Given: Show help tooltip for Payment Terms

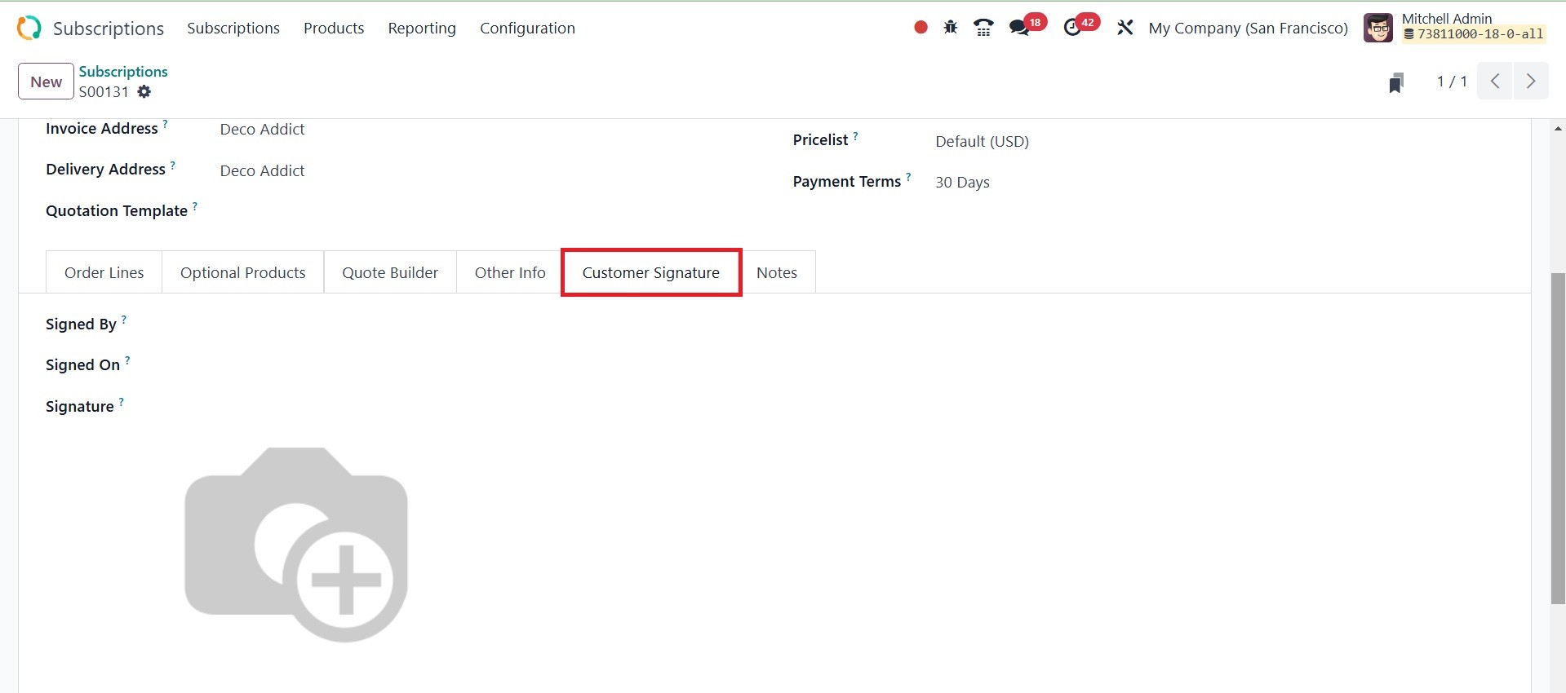Looking at the screenshot, I should [908, 177].
